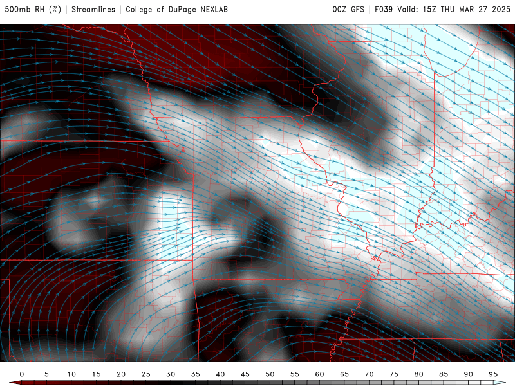Image resolution: width=515 pixels, height=386 pixels.
Task: Click the 'College of DuPage NEXLAB' text
Action: 176,9
